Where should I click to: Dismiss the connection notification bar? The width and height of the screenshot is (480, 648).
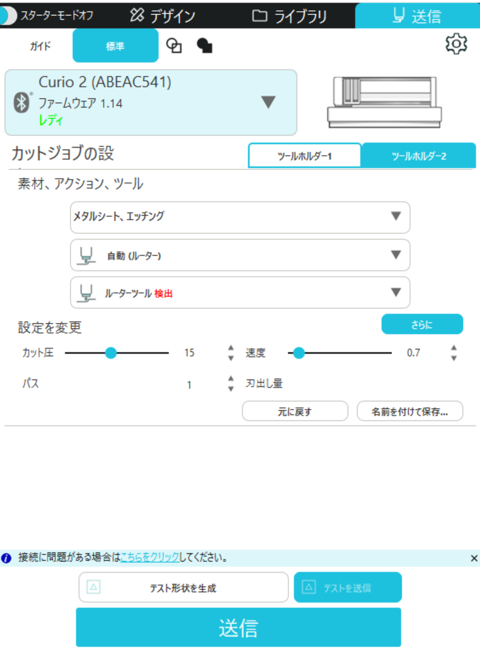474,558
